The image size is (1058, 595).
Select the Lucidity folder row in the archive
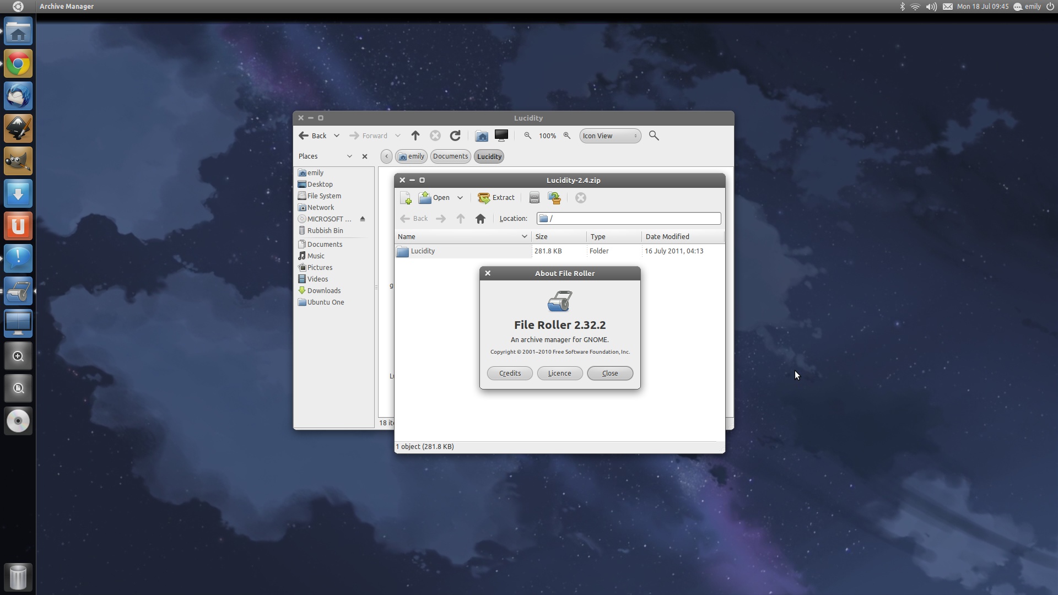click(559, 251)
